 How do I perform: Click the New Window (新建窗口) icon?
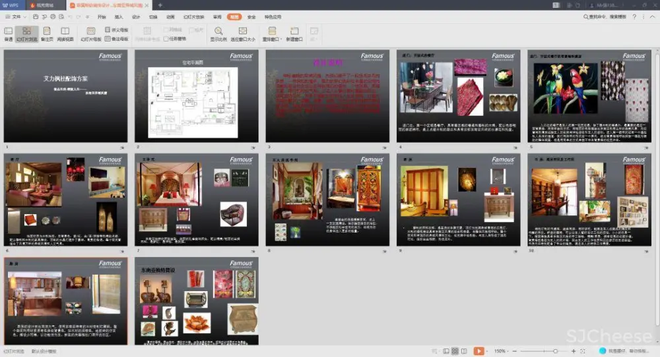tap(294, 31)
